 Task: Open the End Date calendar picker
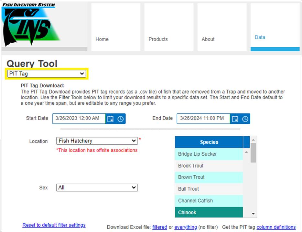235,119
